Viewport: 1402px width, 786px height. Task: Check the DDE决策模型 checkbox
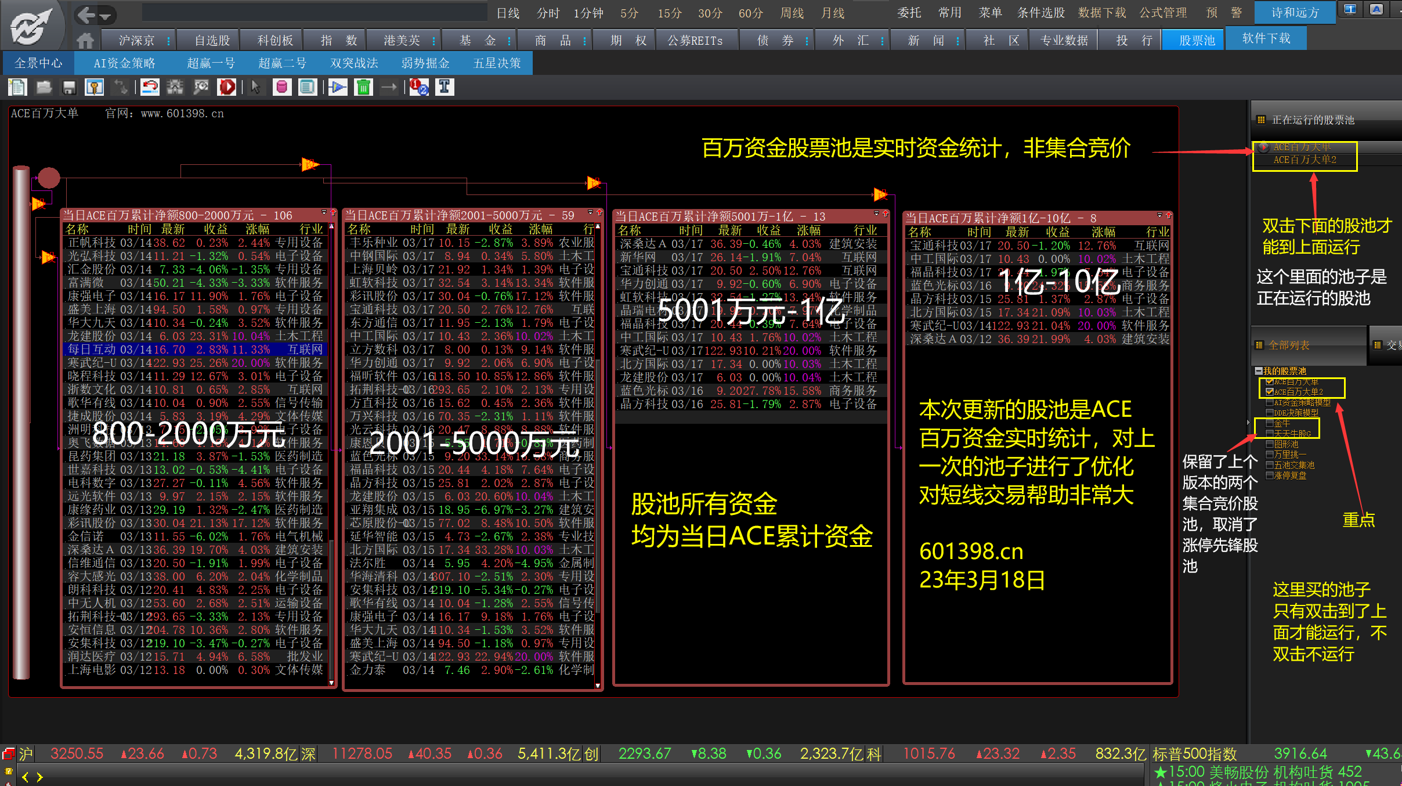pyautogui.click(x=1270, y=413)
